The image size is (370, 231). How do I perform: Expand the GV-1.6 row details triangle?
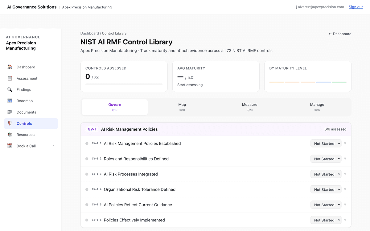[x=345, y=220]
